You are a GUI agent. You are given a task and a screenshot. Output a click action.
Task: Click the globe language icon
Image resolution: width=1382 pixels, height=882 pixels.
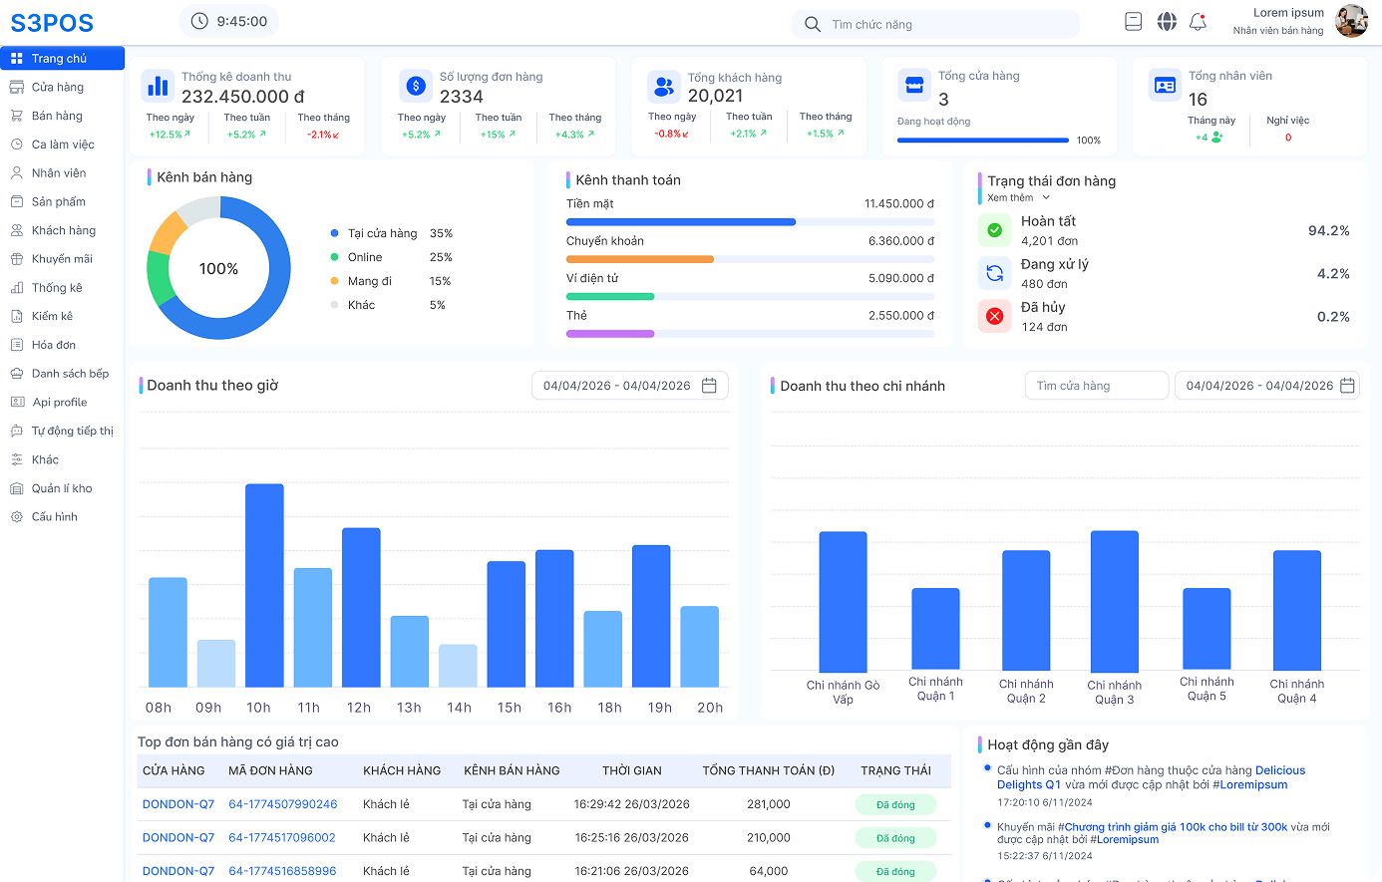coord(1167,21)
